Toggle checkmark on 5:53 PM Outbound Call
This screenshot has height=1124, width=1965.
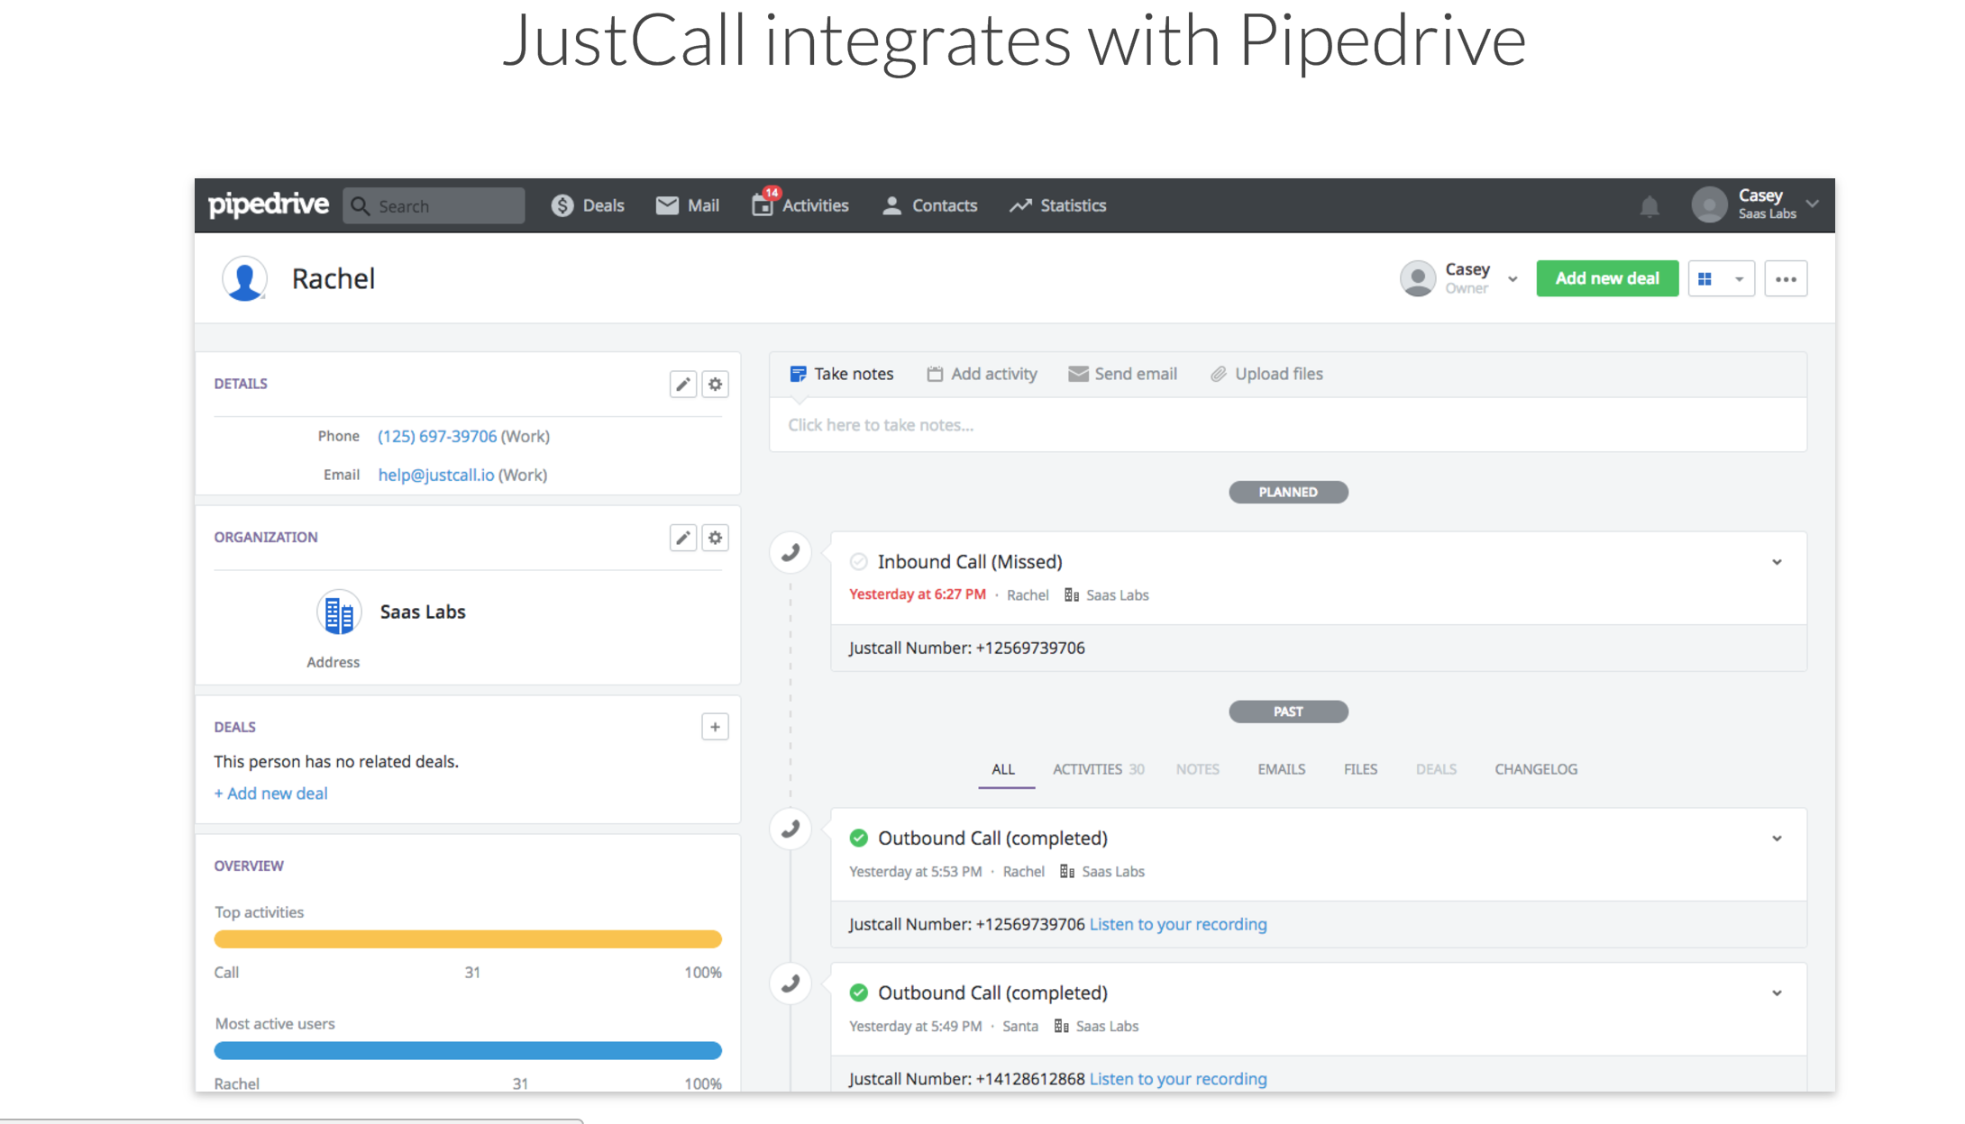[x=858, y=838]
